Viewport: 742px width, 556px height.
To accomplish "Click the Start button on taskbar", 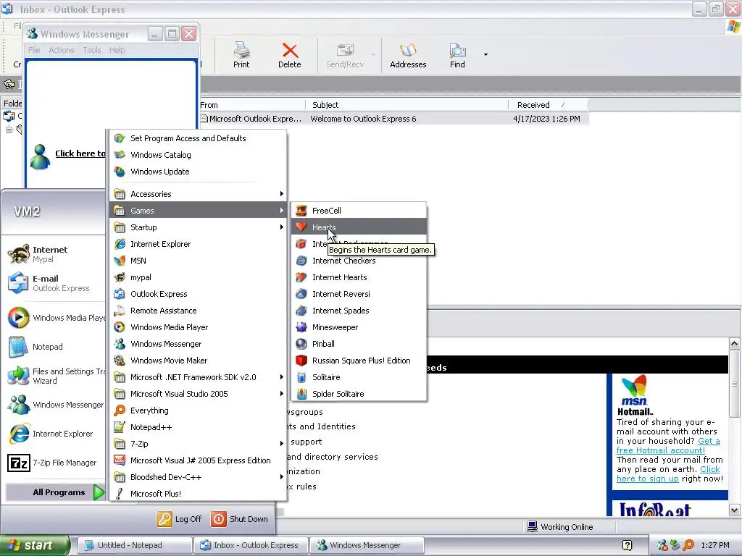I will [35, 545].
